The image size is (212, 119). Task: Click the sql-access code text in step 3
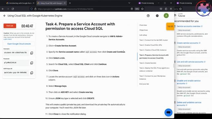coord(91,52)
